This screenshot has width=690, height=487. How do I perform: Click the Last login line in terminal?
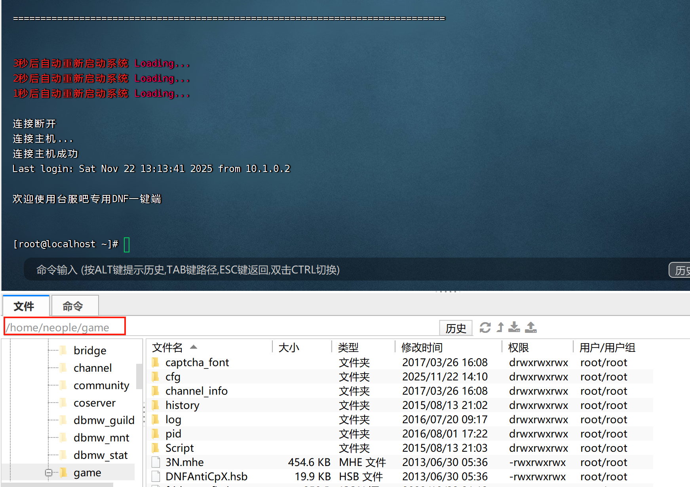click(151, 169)
